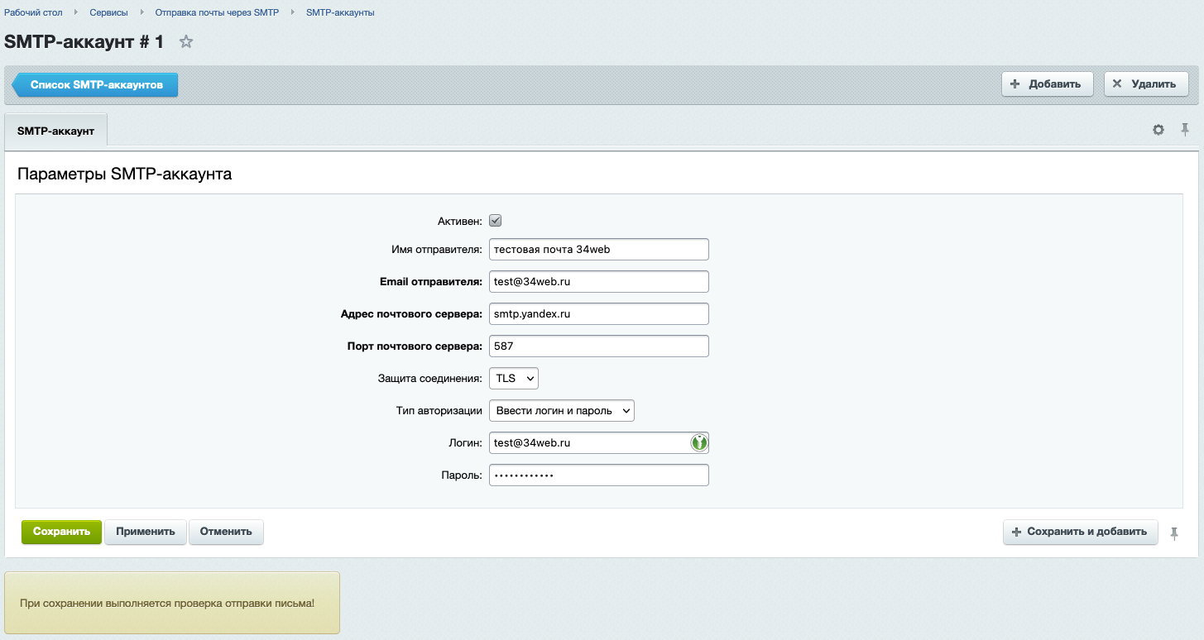Toggle the Активен checkbox
Viewport: 1204px width, 640px height.
(x=496, y=221)
